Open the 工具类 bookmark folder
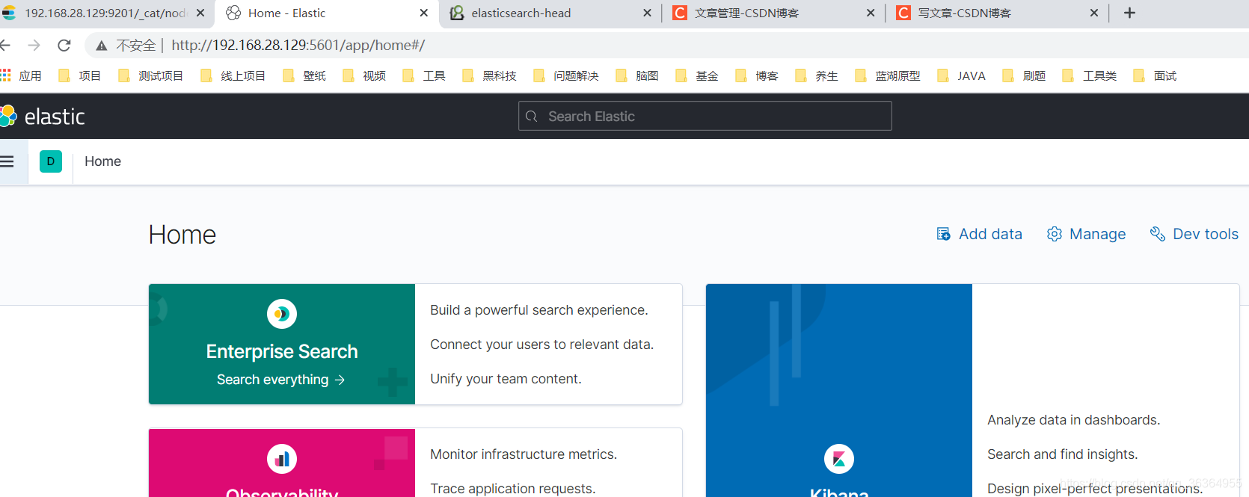 1090,75
